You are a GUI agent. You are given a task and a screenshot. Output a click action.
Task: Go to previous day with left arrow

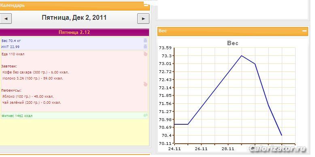point(6,19)
